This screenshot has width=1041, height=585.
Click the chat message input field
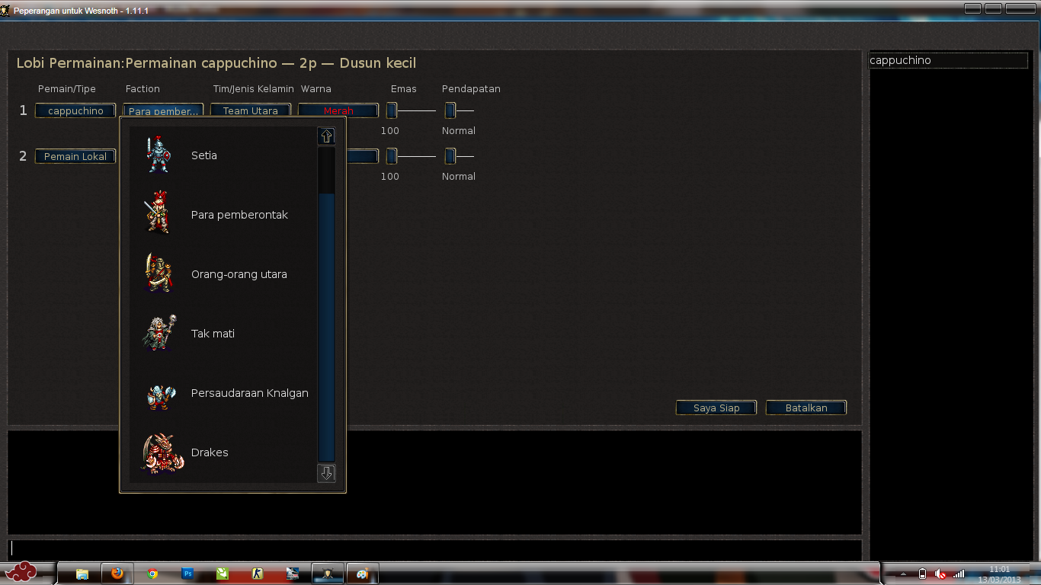coord(434,549)
